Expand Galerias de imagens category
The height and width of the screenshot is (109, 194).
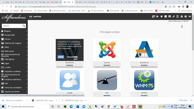(14, 43)
